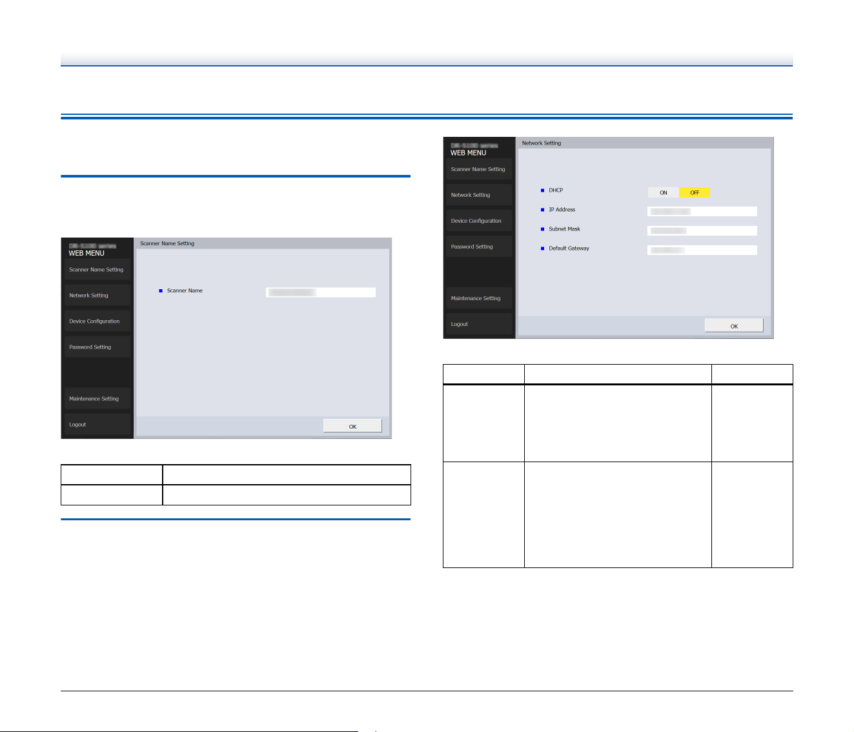
Task: Click the "Scanner Name Setting" panel title bar text
Action: coord(167,243)
